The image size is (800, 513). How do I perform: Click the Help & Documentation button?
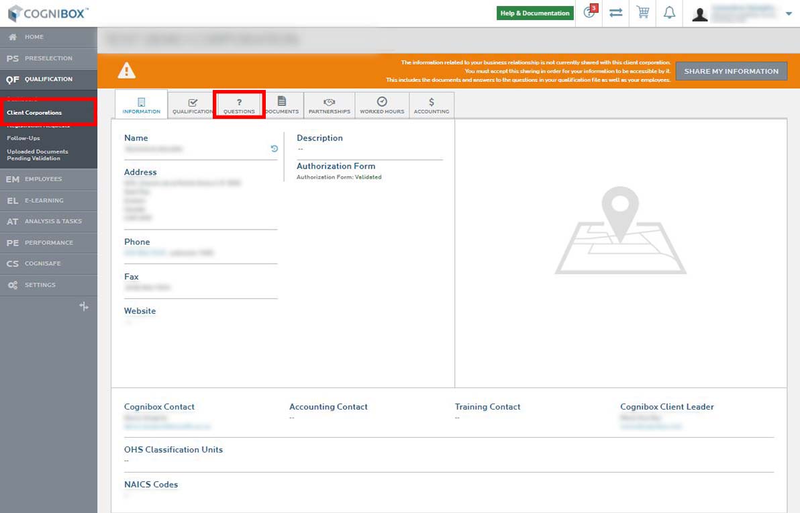pos(535,13)
